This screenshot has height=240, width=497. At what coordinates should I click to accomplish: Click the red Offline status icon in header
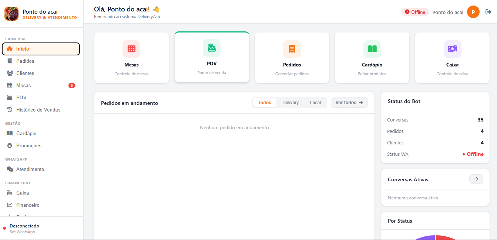tap(407, 12)
